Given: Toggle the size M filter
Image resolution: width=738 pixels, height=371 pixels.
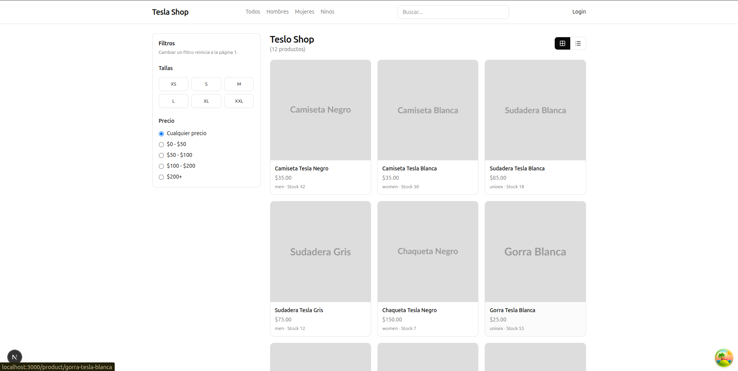Looking at the screenshot, I should tap(239, 84).
